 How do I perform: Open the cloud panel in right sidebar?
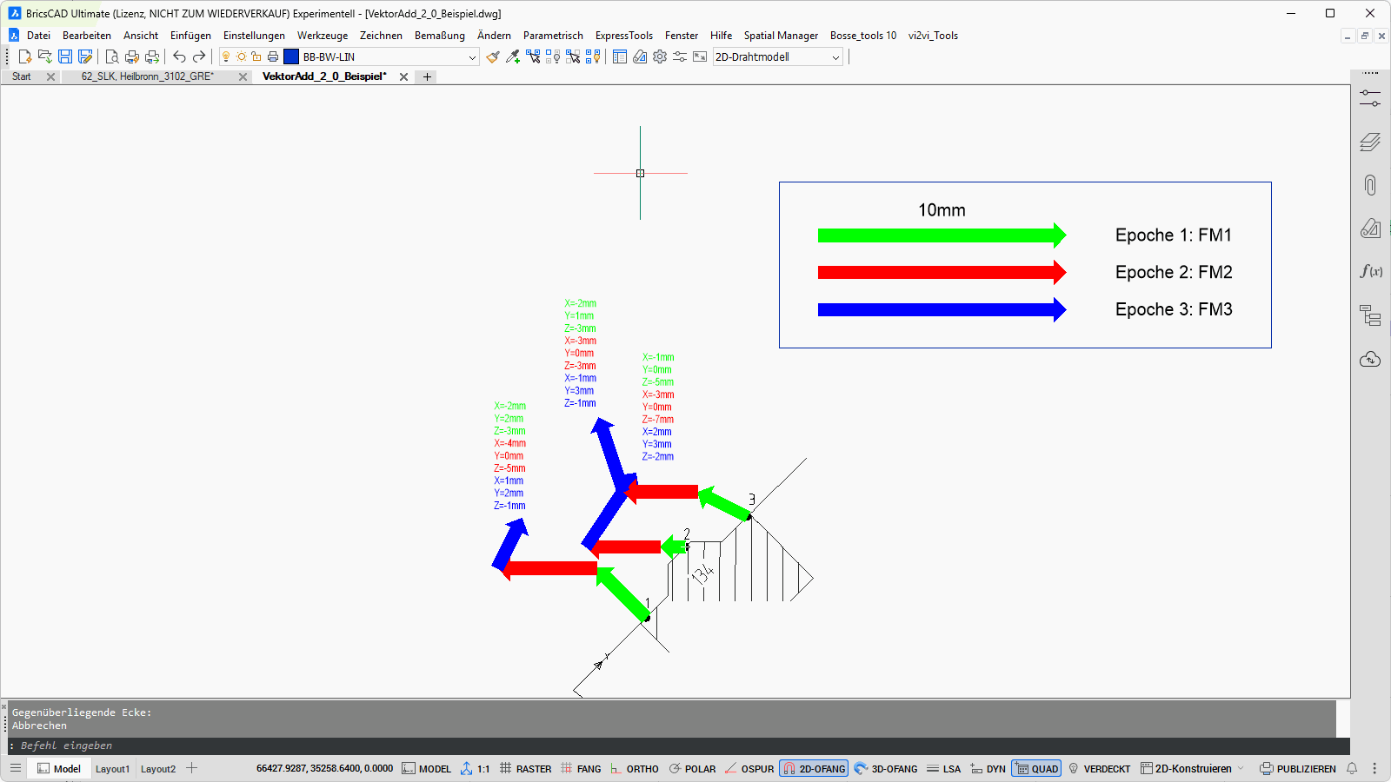1370,359
